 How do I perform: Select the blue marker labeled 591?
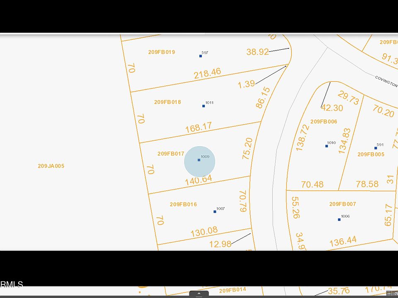(376, 148)
